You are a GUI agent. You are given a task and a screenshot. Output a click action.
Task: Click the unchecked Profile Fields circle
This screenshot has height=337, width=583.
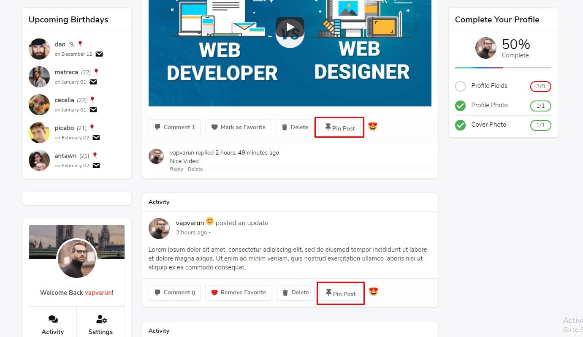tap(460, 86)
